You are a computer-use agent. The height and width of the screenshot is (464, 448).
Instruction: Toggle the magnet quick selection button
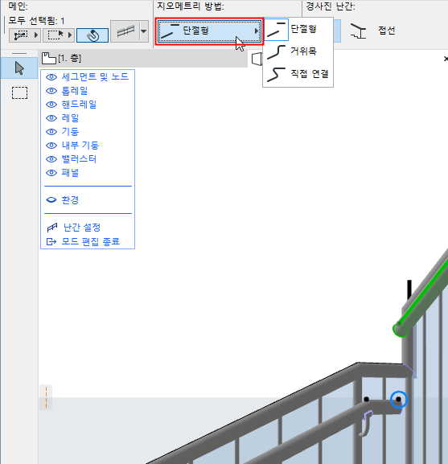click(x=92, y=35)
